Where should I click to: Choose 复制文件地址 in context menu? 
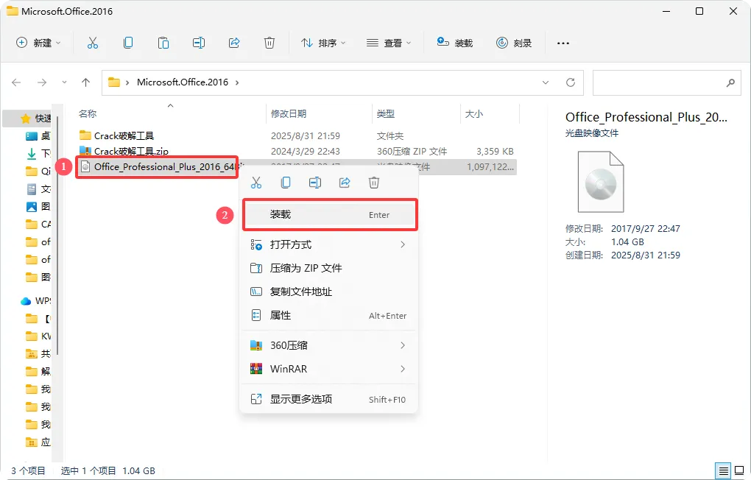pos(330,292)
